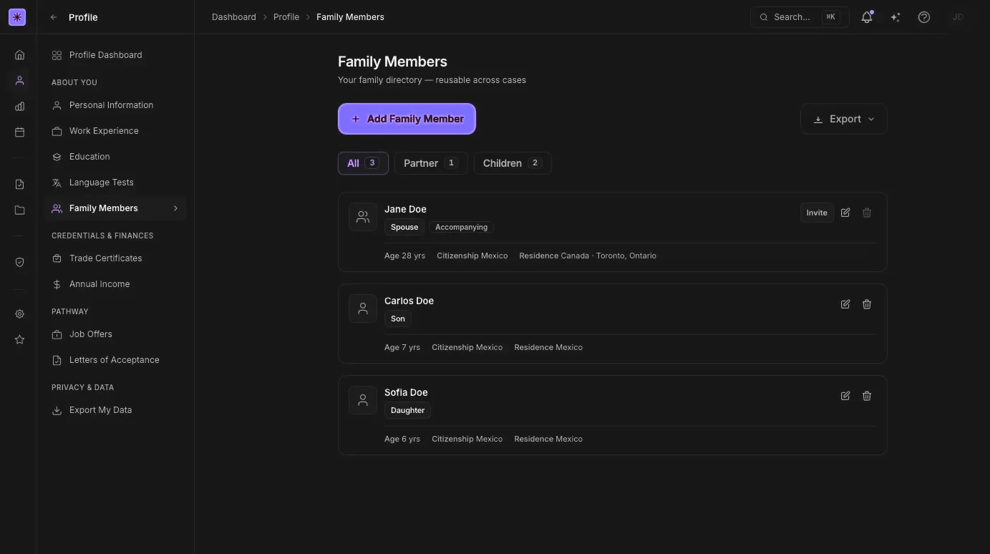Delete Jane Doe's entry
The width and height of the screenshot is (990, 554).
(x=867, y=213)
